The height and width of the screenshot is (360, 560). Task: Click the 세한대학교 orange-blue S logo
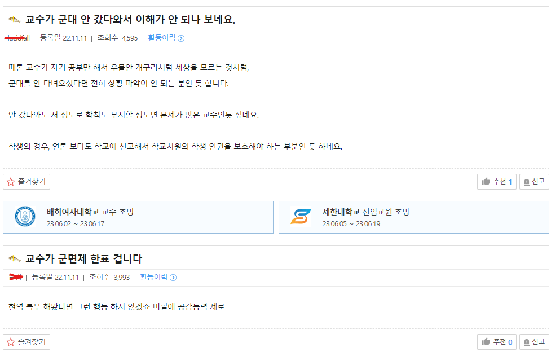(301, 217)
